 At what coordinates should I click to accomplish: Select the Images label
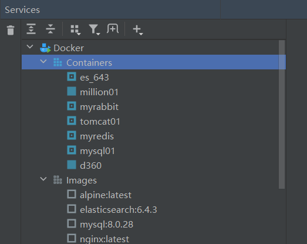click(82, 181)
